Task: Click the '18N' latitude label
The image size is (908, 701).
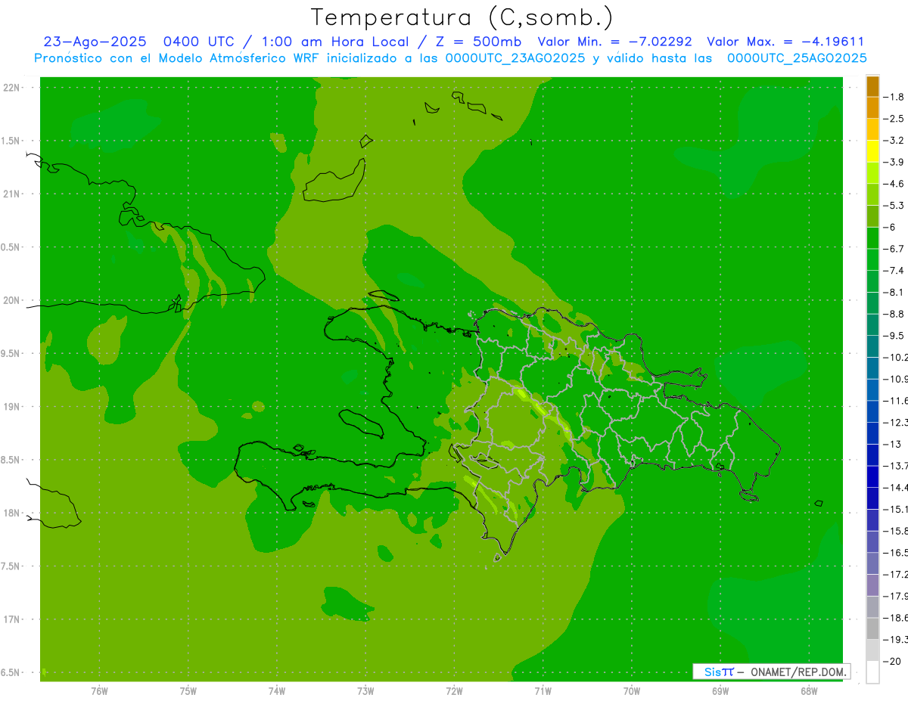Action: click(x=12, y=513)
